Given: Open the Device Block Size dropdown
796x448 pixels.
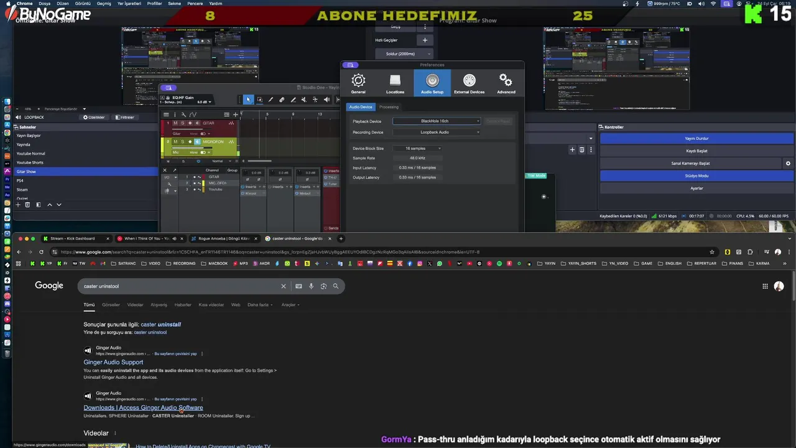Looking at the screenshot, I should tap(418, 148).
